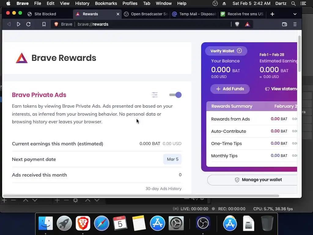Open the Bookmarks menu

[106, 3]
